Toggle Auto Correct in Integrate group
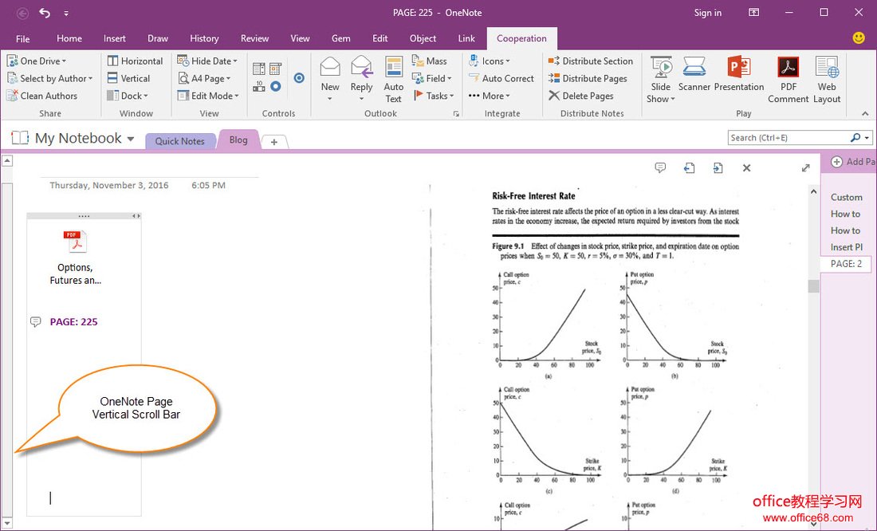Screen dimensions: 877x531 coord(501,78)
